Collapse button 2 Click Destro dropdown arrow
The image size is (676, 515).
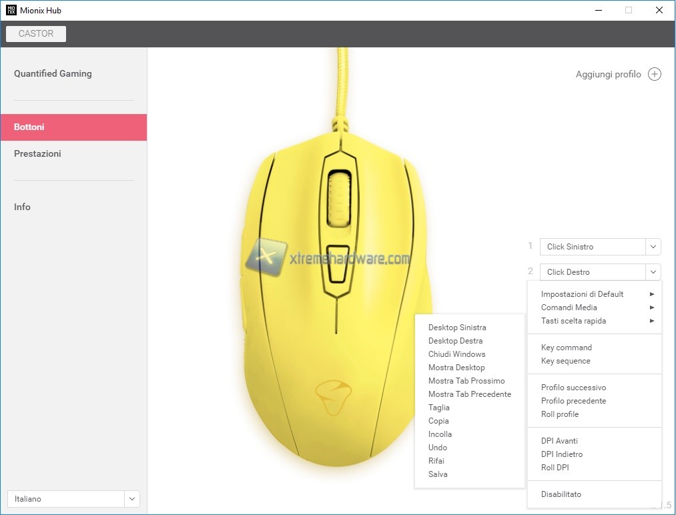coord(653,272)
